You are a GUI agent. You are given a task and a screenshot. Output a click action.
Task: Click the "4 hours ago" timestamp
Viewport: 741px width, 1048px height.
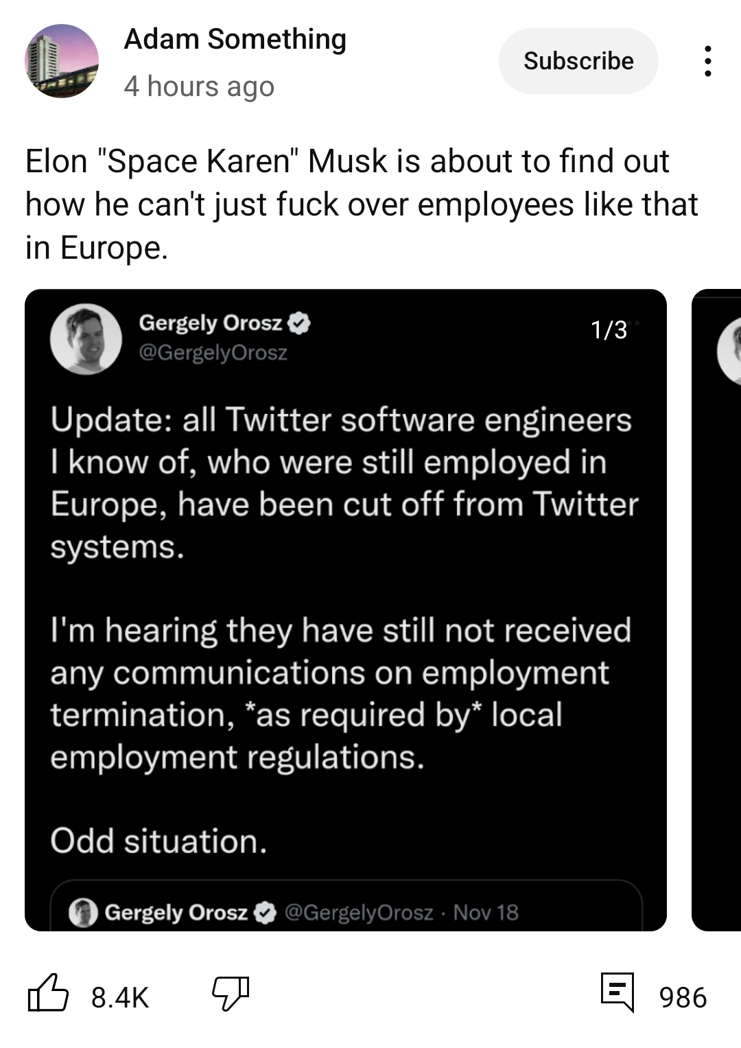click(199, 86)
